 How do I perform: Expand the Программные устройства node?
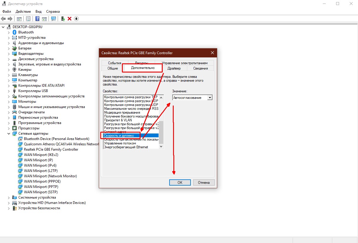pos(9,123)
